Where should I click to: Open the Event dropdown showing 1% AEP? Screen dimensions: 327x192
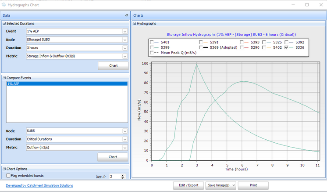click(x=124, y=31)
